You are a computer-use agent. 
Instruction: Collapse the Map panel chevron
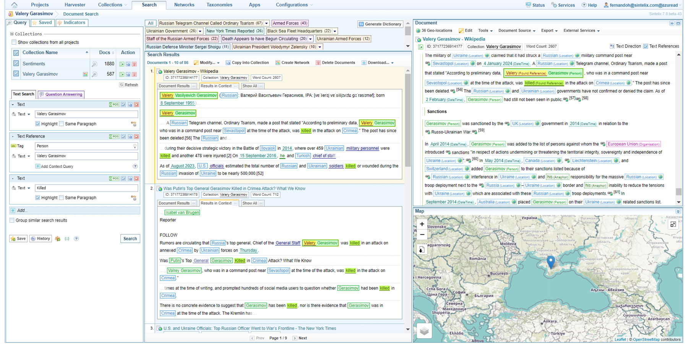pyautogui.click(x=678, y=211)
